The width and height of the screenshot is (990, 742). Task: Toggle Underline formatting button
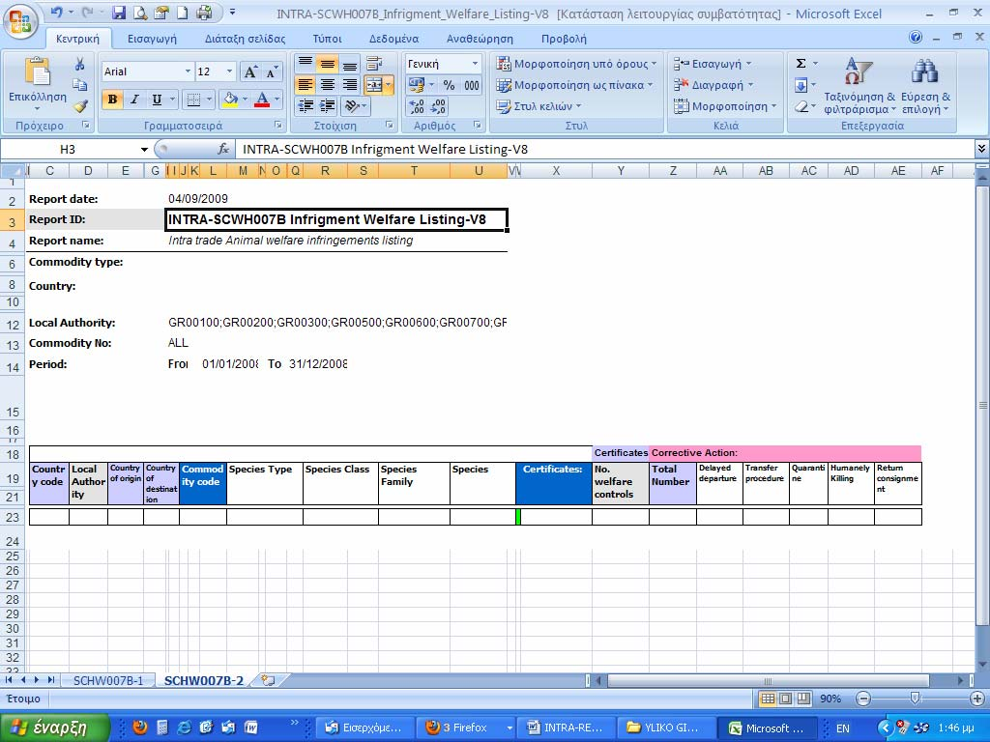157,100
